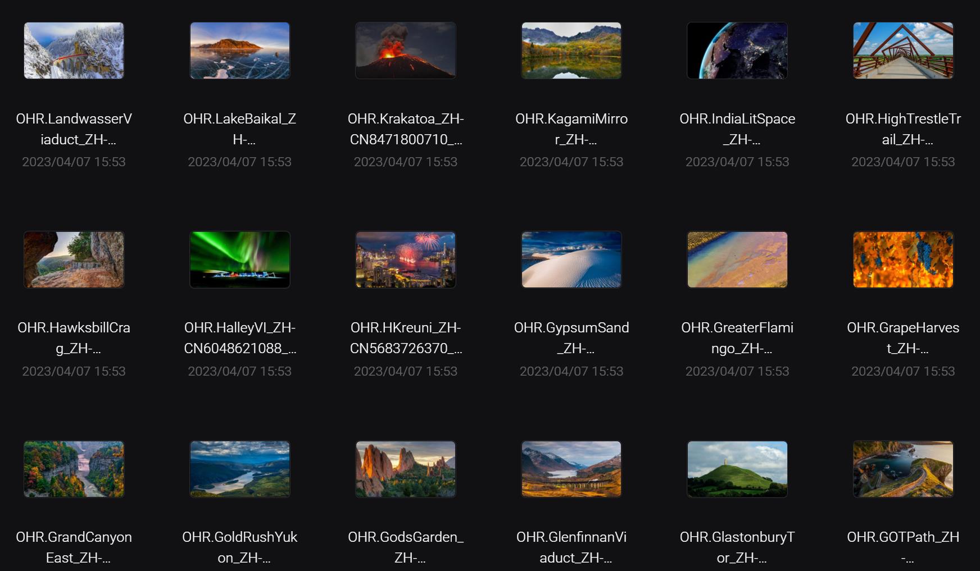Select the GoldRushYukon river valley thumbnail

[x=240, y=469]
